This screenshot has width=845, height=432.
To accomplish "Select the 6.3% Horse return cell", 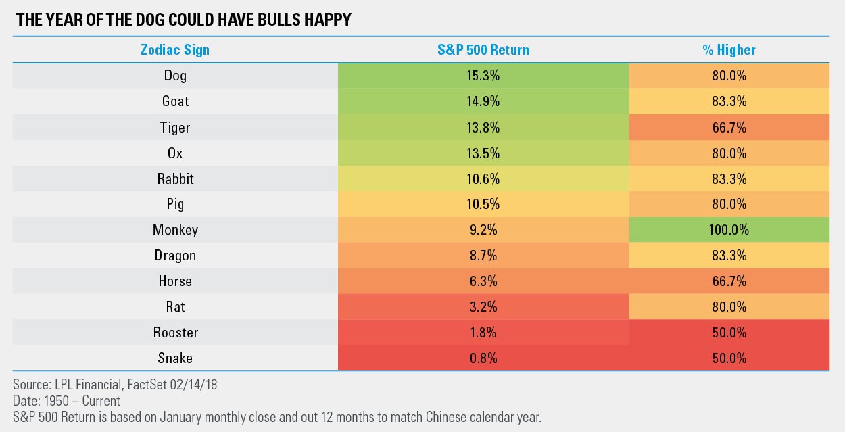I will tap(483, 281).
